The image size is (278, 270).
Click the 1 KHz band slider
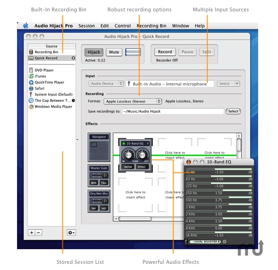point(219,204)
